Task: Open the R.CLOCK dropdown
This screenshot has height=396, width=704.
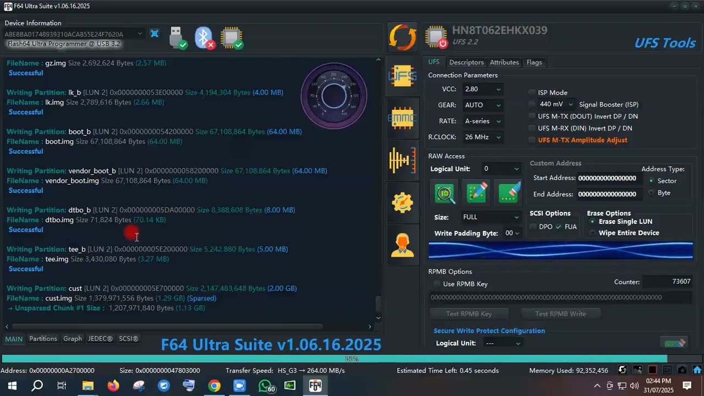Action: click(x=483, y=137)
